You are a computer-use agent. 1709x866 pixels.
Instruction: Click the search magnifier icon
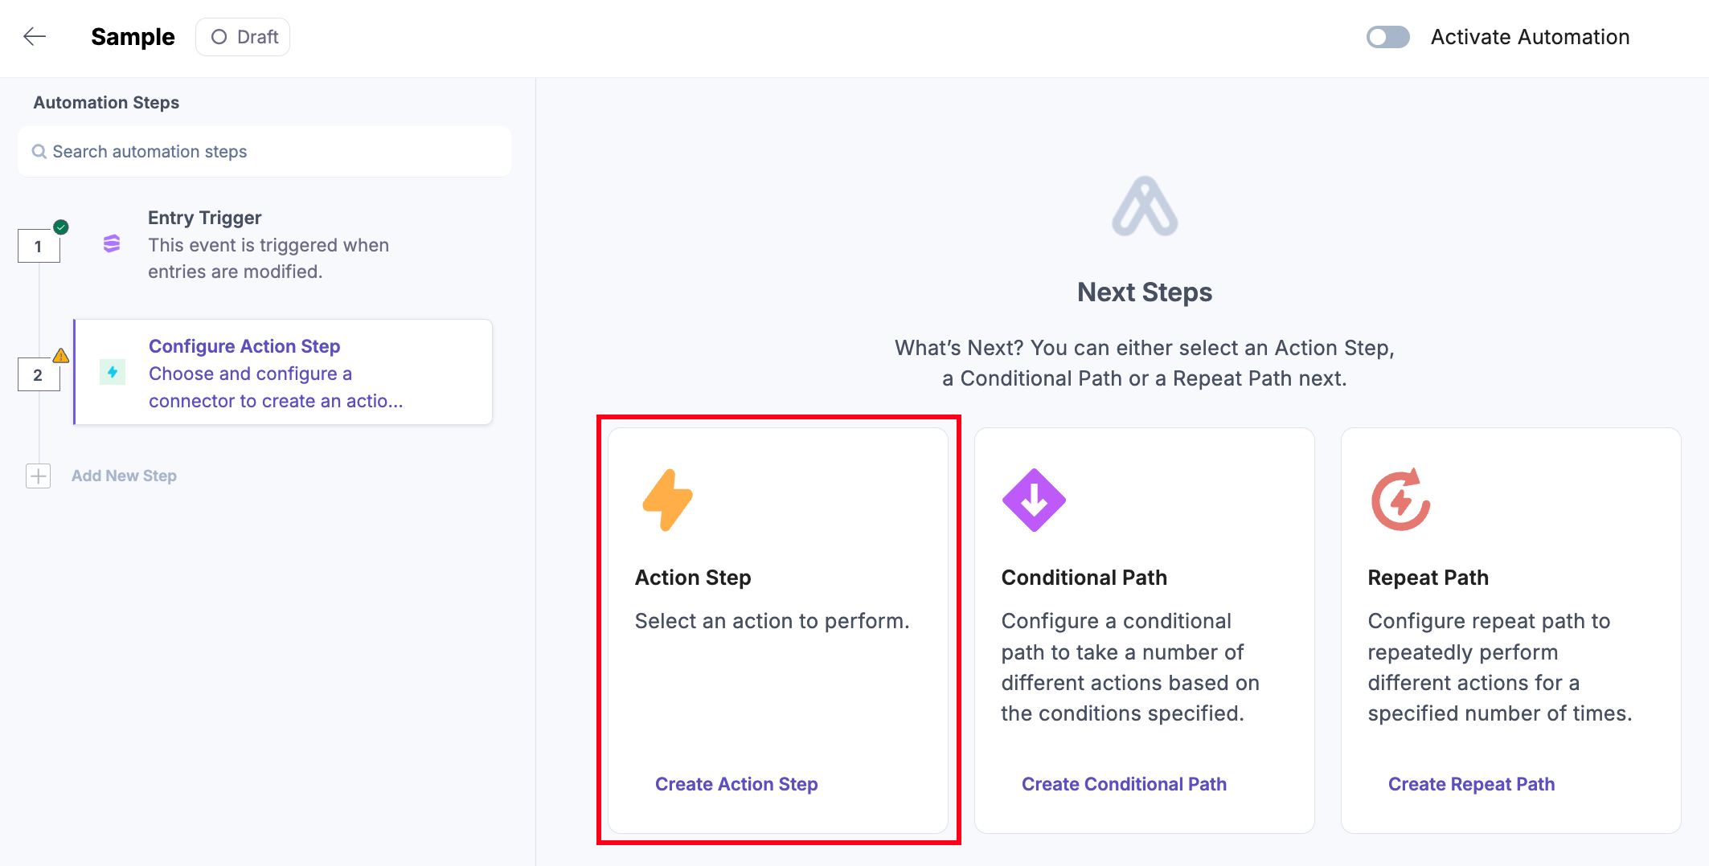pos(39,152)
